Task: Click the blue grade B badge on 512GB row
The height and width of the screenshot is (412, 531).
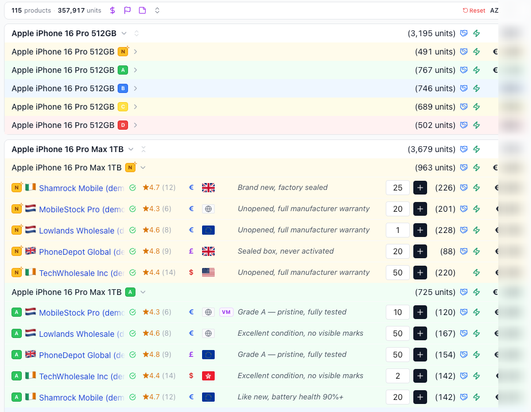Action: point(123,88)
